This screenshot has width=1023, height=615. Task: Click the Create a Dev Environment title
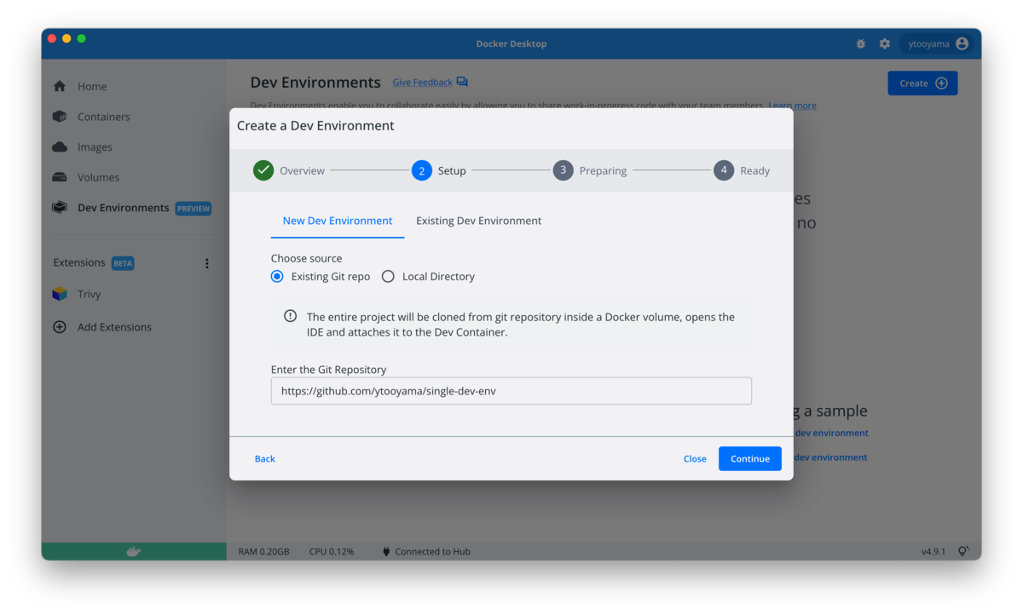tap(315, 125)
